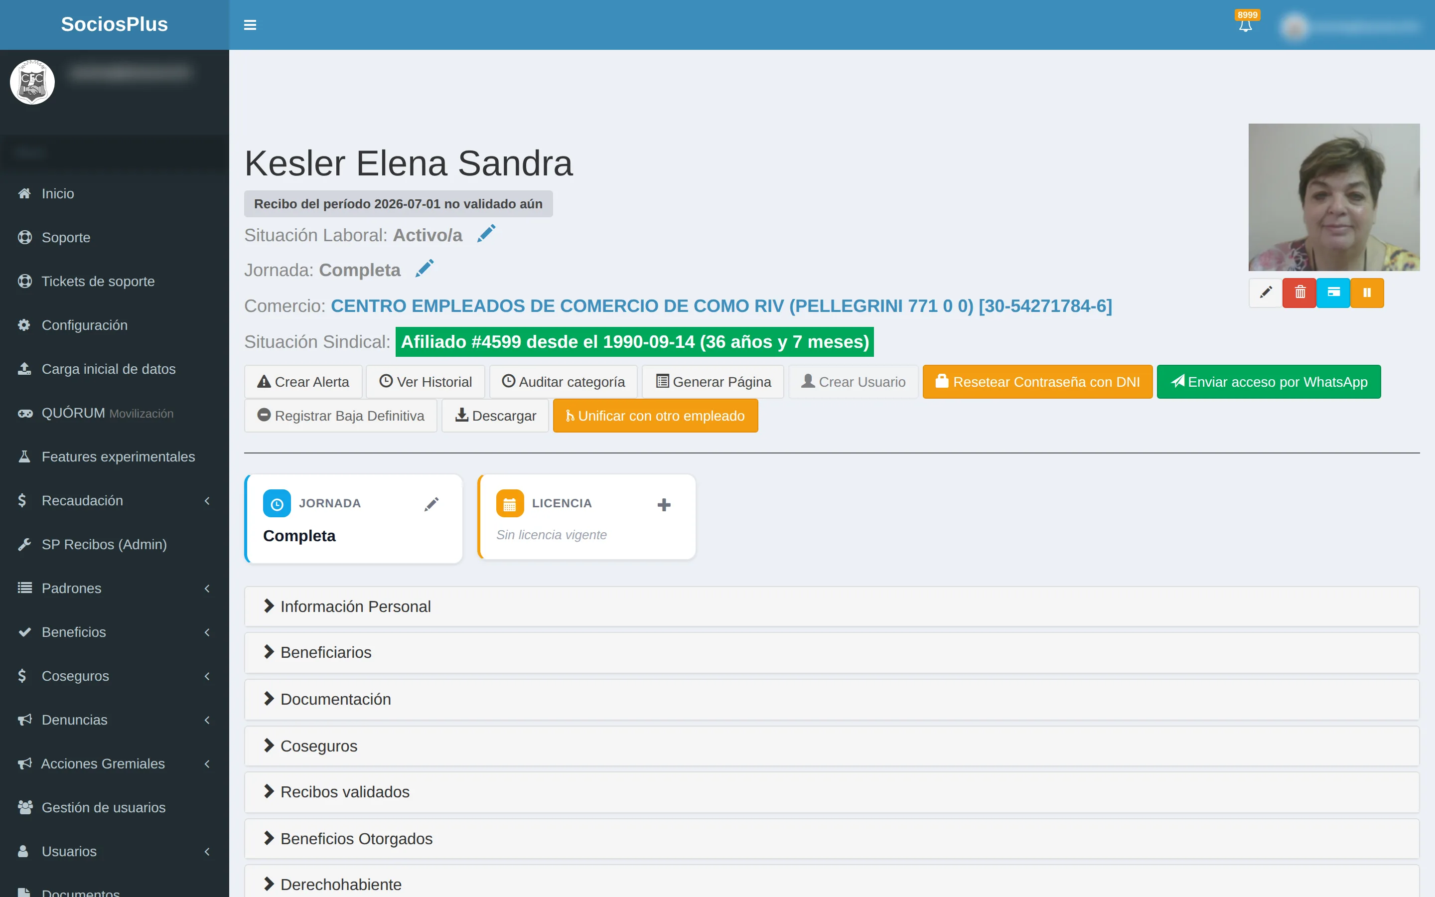
Task: Expand the Denuncias sidebar submenu
Action: click(x=115, y=720)
